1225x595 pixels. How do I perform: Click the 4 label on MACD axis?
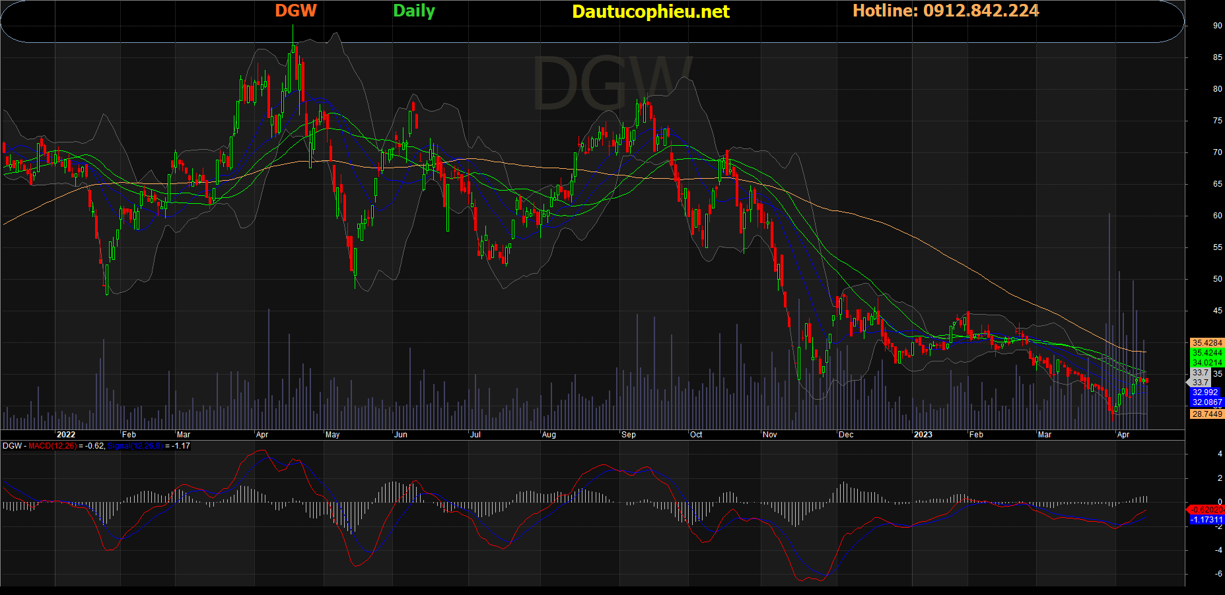[1220, 454]
